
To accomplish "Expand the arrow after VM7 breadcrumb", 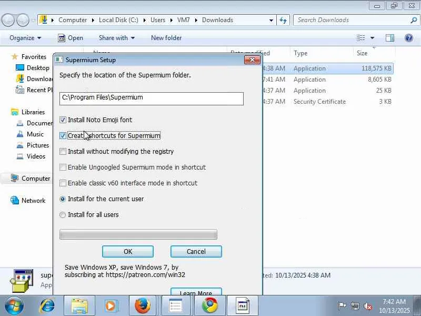I will point(196,20).
